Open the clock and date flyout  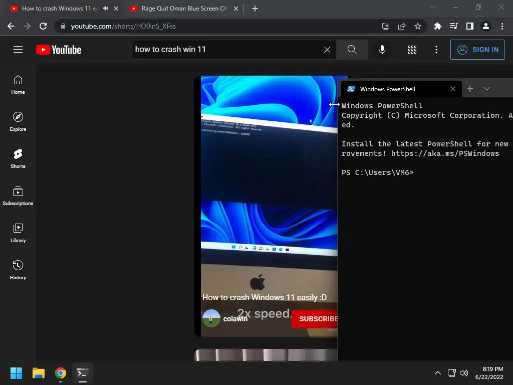point(489,373)
